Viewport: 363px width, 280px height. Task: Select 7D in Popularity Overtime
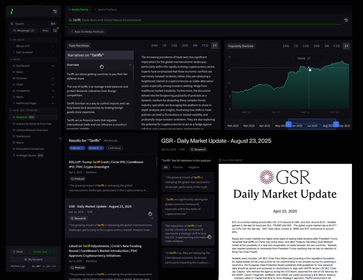coord(296,46)
